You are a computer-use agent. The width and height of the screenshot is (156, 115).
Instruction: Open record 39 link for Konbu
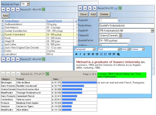pyautogui.click(x=3, y=51)
